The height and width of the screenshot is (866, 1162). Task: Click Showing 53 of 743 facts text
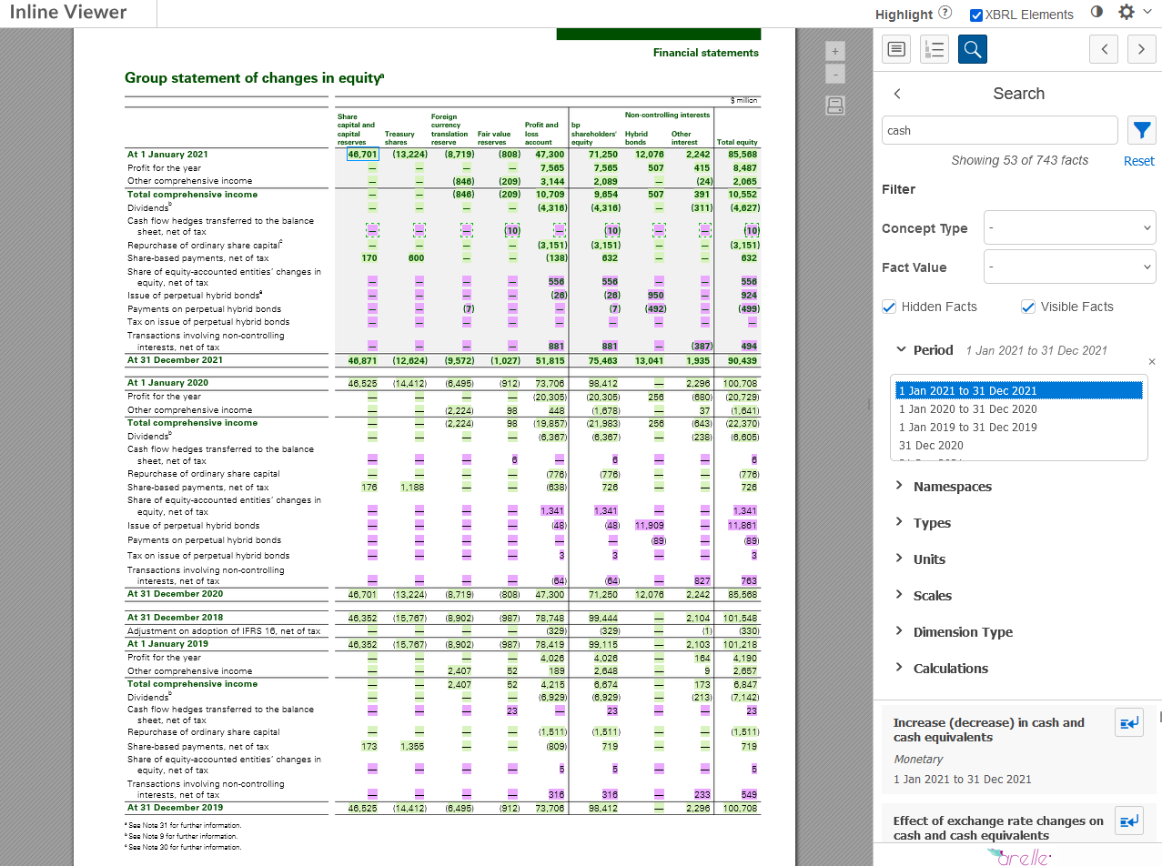[1019, 160]
